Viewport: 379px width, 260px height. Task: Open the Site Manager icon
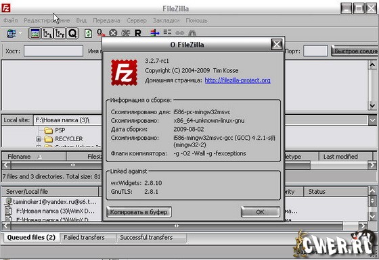point(11,33)
